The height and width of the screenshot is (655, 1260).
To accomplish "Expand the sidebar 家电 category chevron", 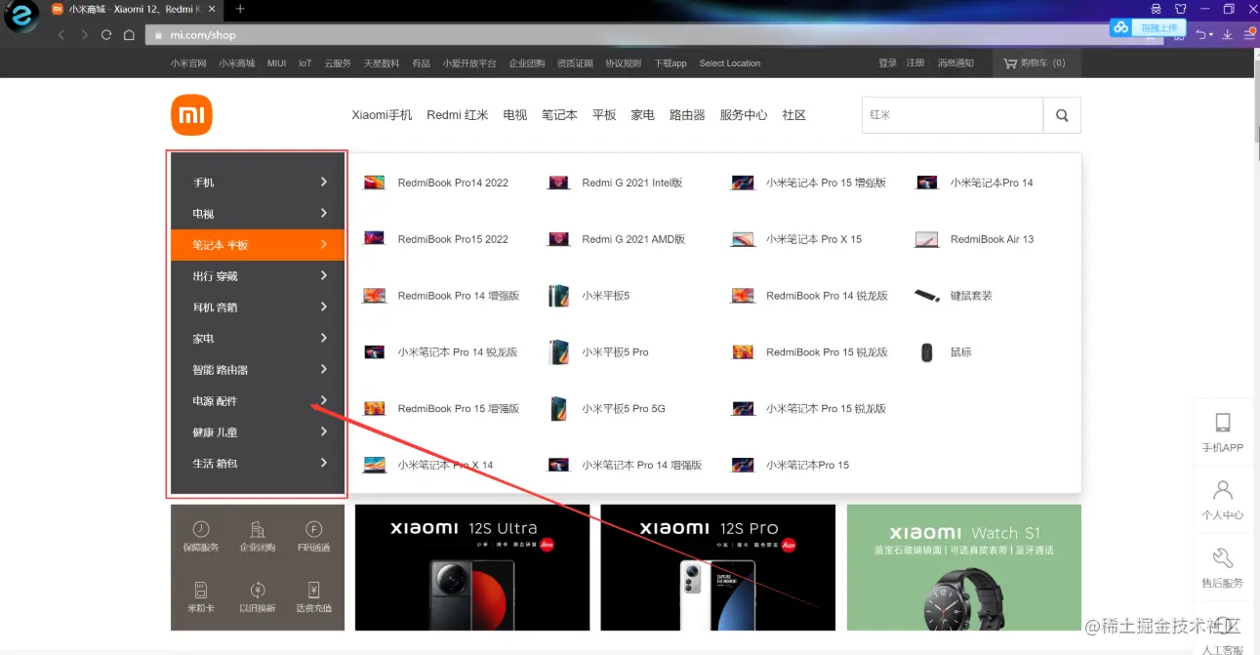I will tap(324, 338).
